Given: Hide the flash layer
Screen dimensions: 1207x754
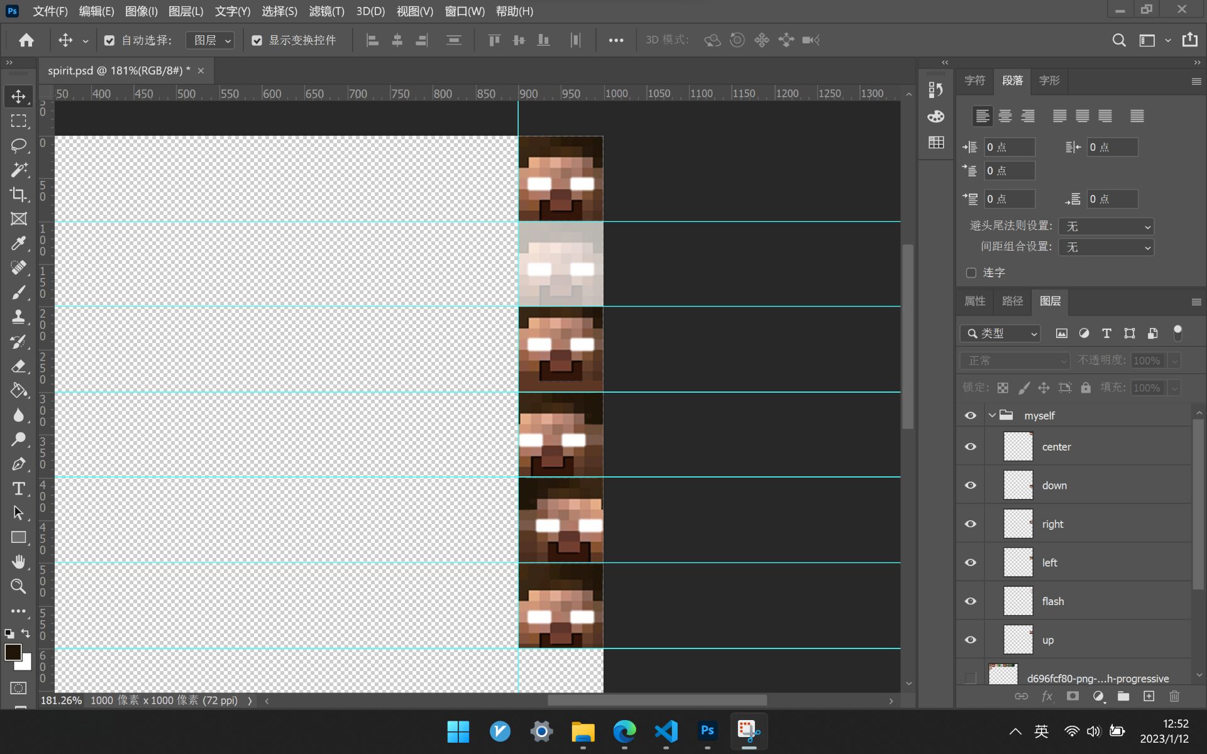Looking at the screenshot, I should [x=970, y=601].
